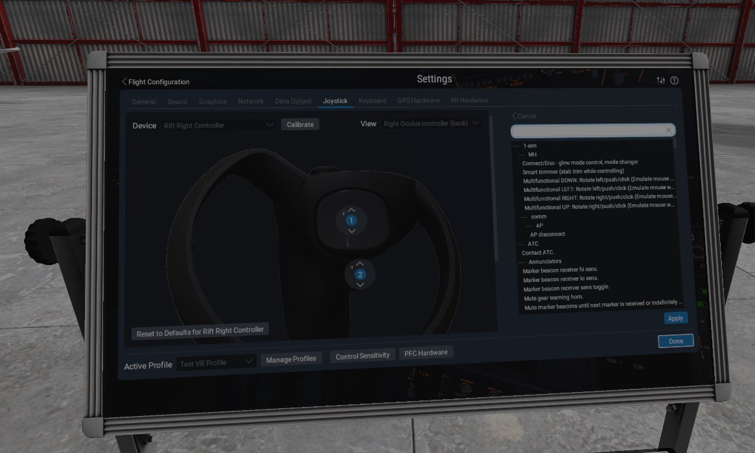
Task: Select 'Mute marker beacons until next marker' command
Action: [603, 305]
